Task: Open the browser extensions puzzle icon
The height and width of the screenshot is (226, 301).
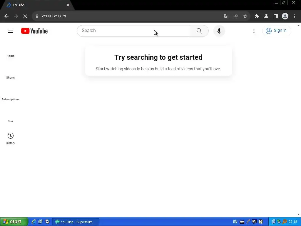Action: pos(257,16)
